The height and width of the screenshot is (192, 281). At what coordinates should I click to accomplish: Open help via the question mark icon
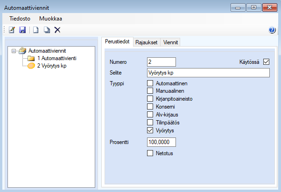click(272, 30)
